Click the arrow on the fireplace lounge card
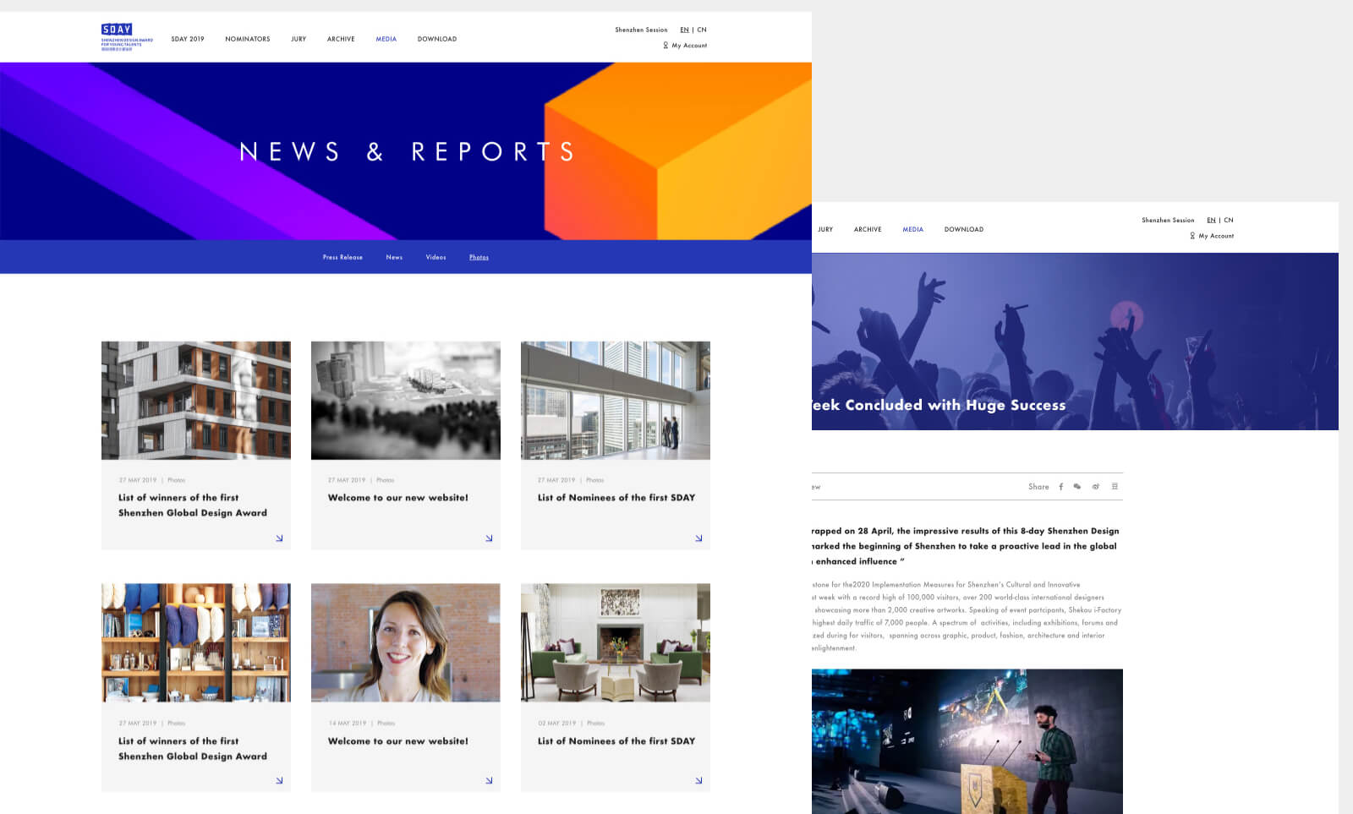This screenshot has width=1353, height=814. pyautogui.click(x=698, y=781)
